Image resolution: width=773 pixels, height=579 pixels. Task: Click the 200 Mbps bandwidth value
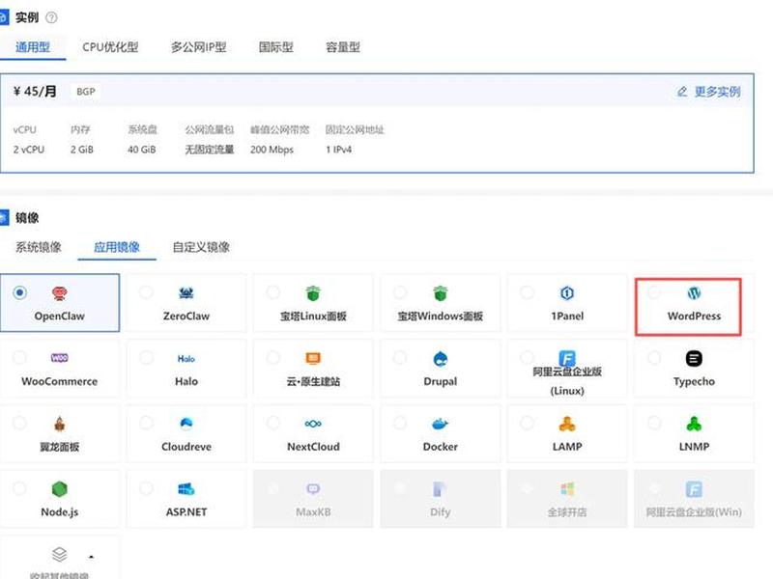272,150
